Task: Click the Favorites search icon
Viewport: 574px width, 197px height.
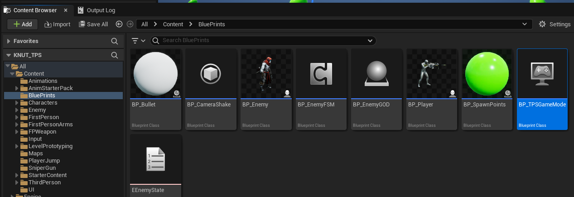Action: 115,41
